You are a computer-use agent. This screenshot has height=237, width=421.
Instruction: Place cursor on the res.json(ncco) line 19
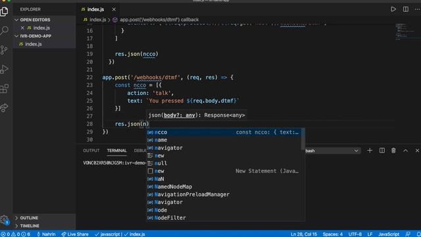[137, 54]
